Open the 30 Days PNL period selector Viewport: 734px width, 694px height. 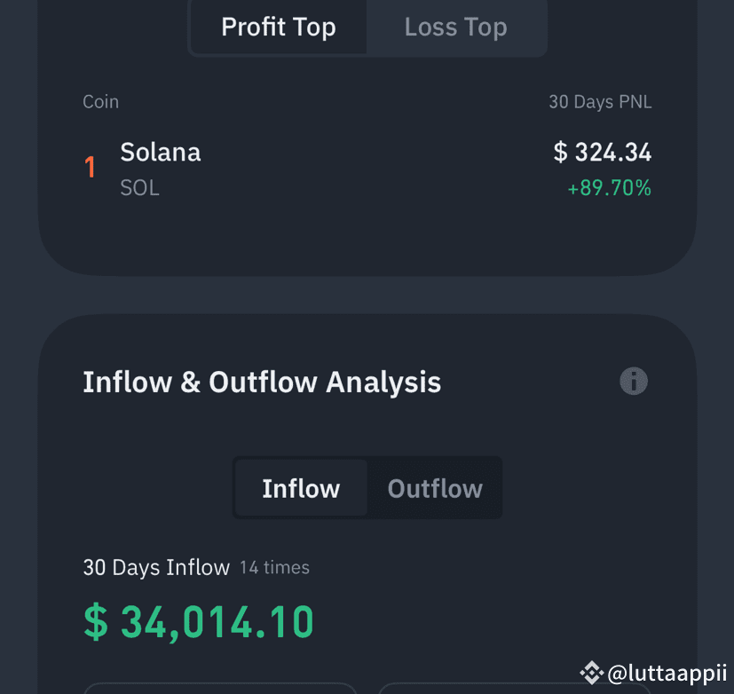[600, 101]
